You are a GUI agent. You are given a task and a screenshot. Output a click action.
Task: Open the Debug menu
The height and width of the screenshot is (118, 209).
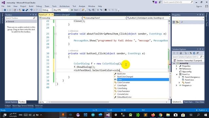click(39, 6)
